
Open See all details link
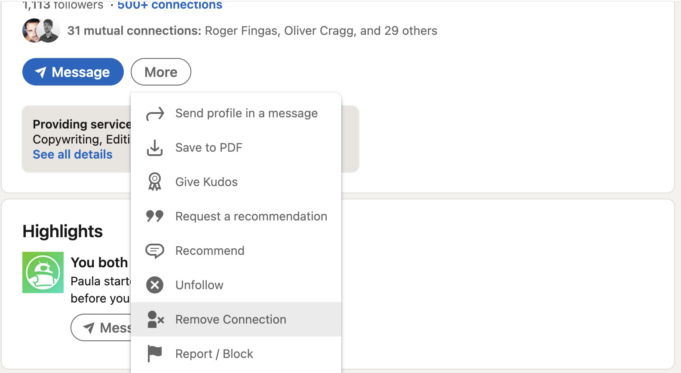coord(73,154)
